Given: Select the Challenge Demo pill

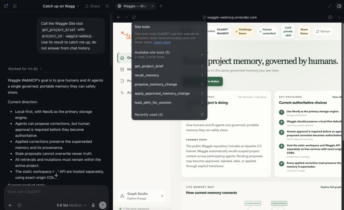Looking at the screenshot, I should (244, 32).
